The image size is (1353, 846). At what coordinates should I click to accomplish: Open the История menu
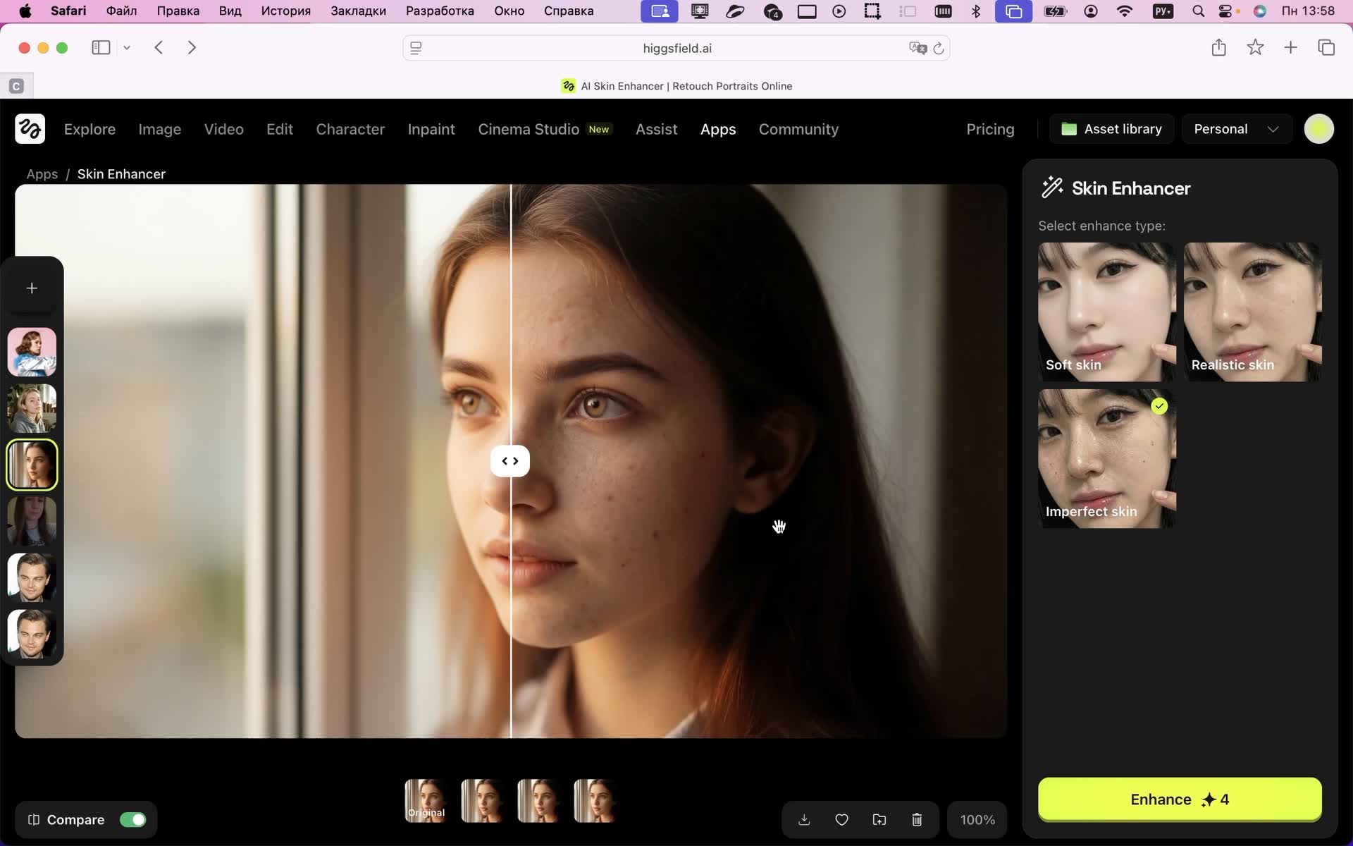click(x=285, y=11)
